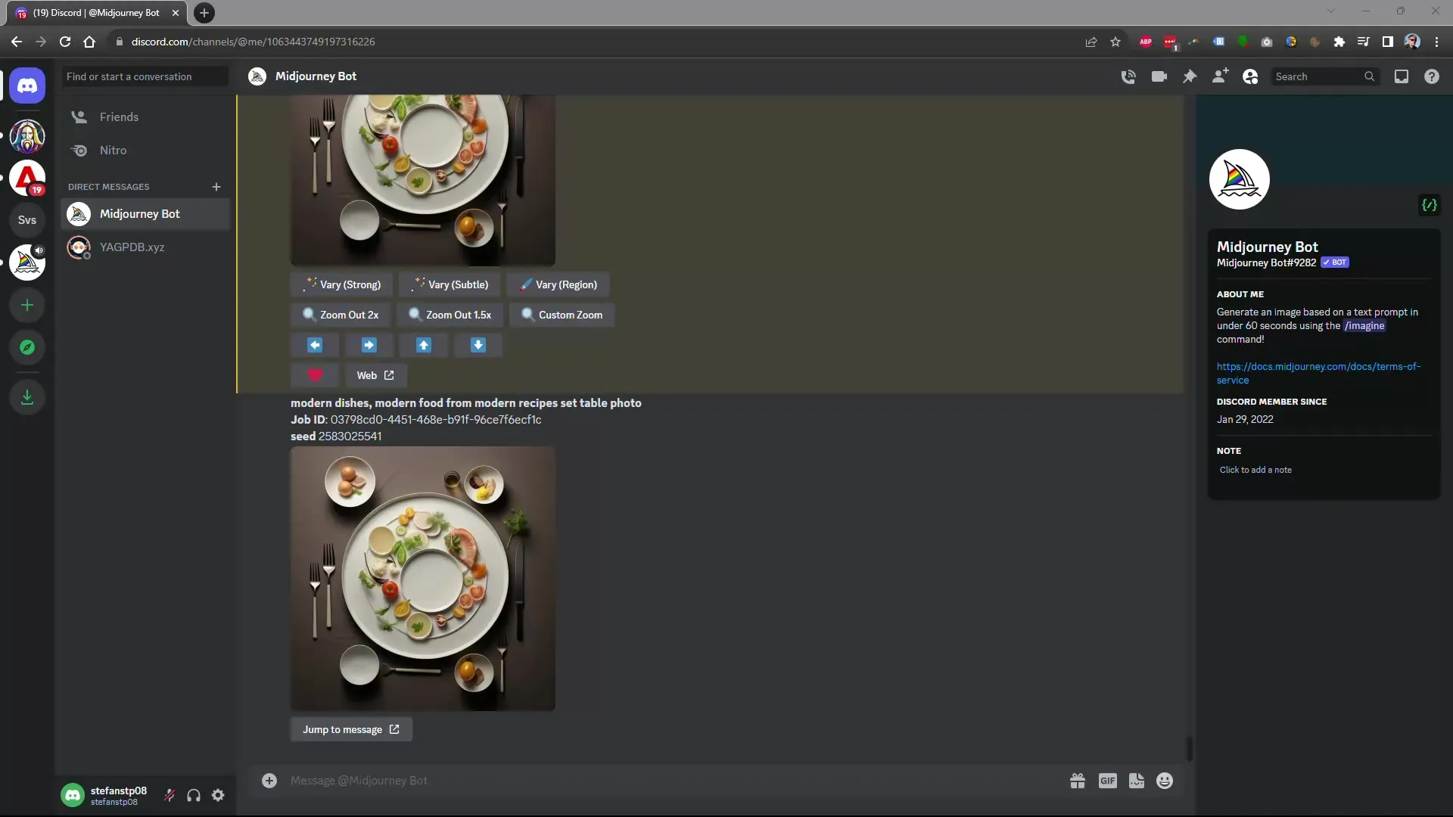Select YAGPDB.xyz direct message
Viewport: 1453px width, 817px height.
tap(132, 247)
